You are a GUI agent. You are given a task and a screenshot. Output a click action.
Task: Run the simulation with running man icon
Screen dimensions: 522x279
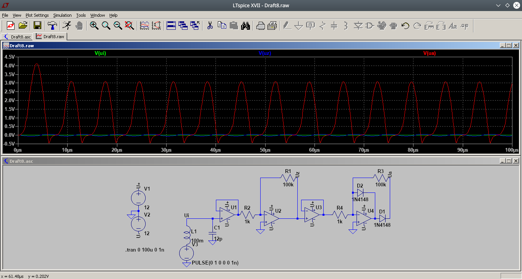[67, 26]
